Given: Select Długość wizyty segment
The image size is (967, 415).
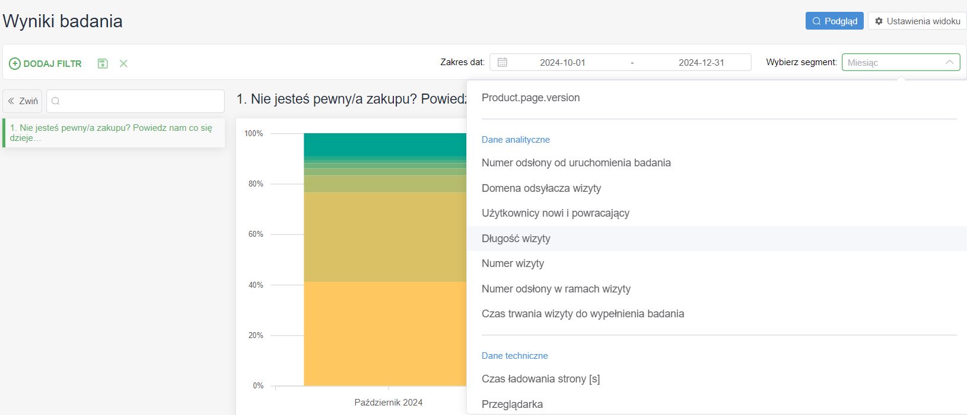Looking at the screenshot, I should pos(717,239).
